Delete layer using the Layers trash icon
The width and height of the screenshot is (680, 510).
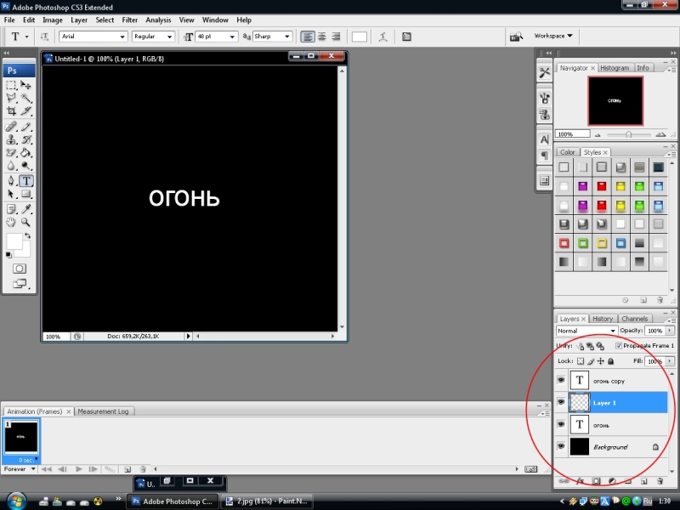point(660,481)
